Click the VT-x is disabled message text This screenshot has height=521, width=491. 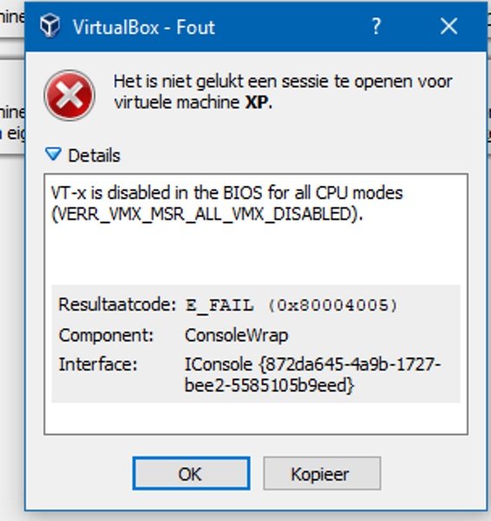pyautogui.click(x=226, y=193)
